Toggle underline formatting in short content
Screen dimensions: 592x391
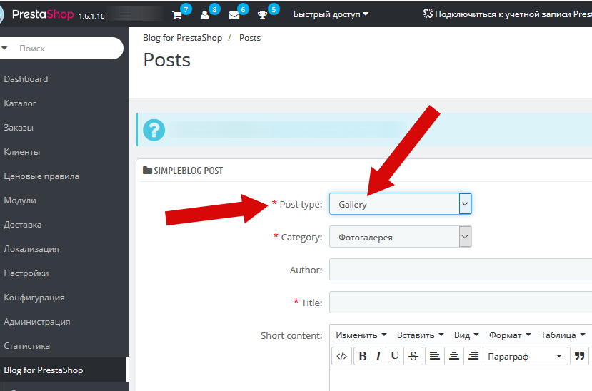pyautogui.click(x=395, y=356)
